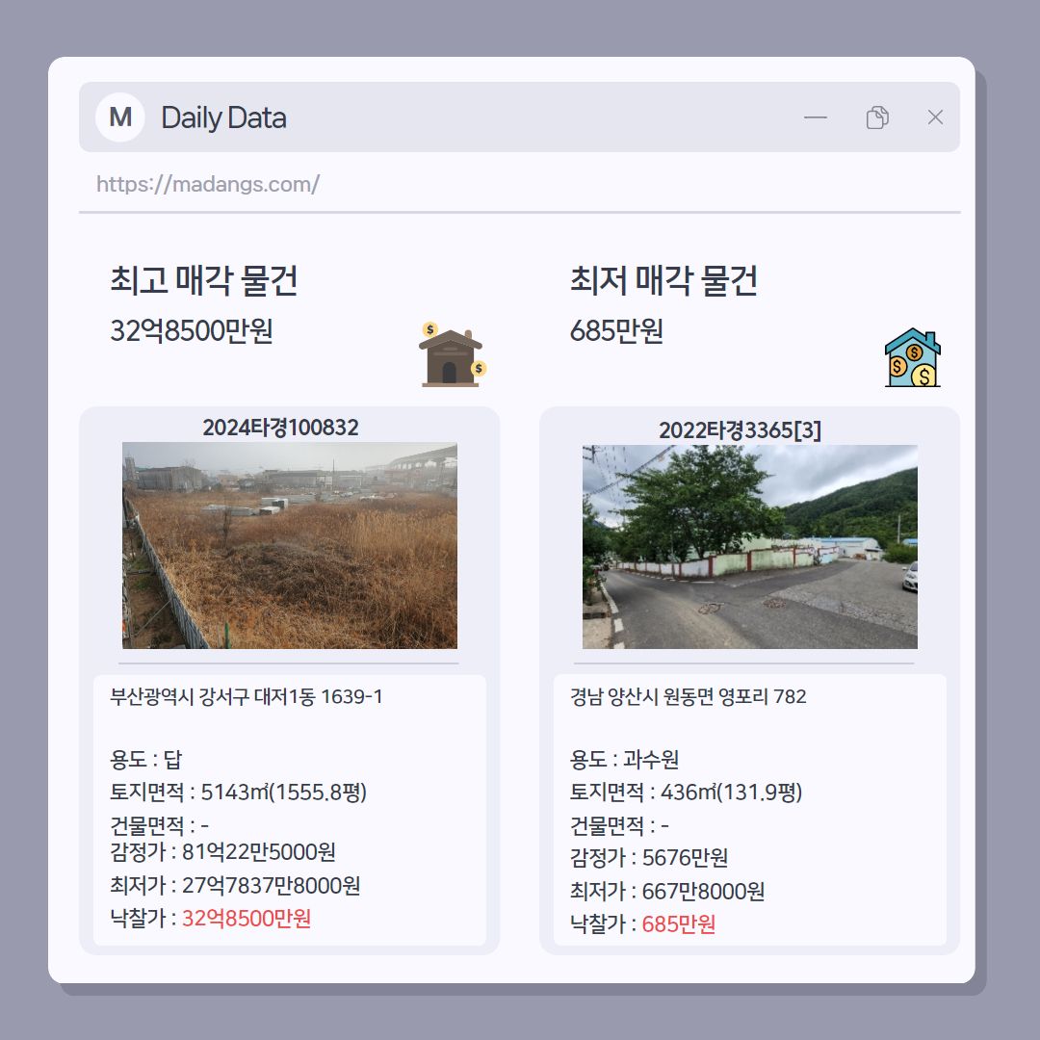
Task: Click the red 낙찰가 685만원 value
Action: point(679,923)
